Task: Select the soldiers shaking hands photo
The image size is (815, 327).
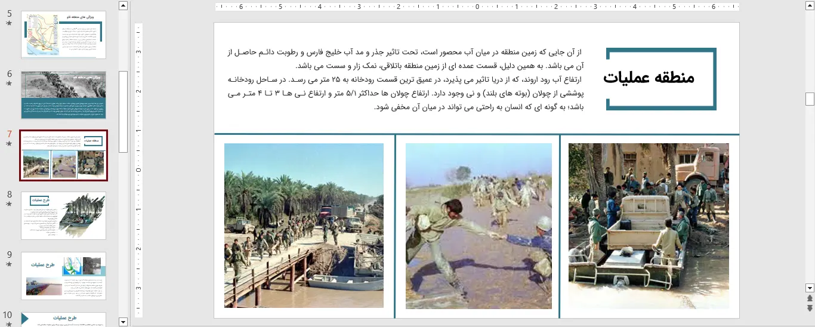Action: 478,226
